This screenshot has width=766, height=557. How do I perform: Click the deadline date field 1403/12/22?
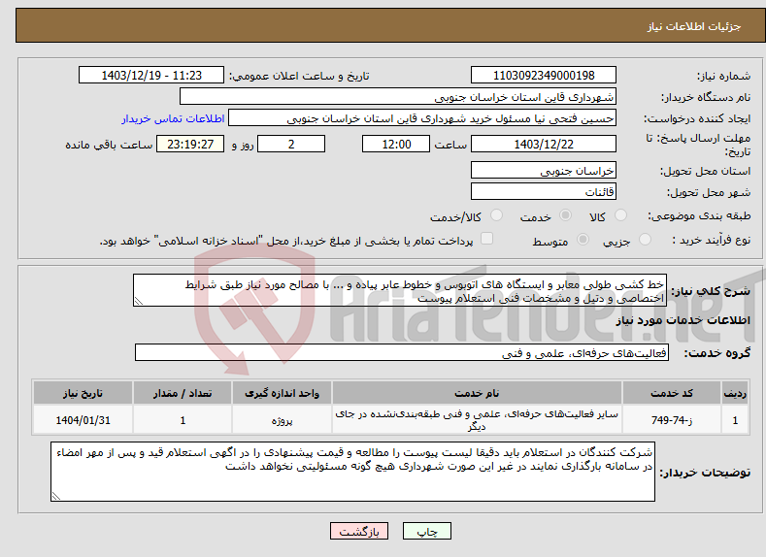[x=544, y=144]
